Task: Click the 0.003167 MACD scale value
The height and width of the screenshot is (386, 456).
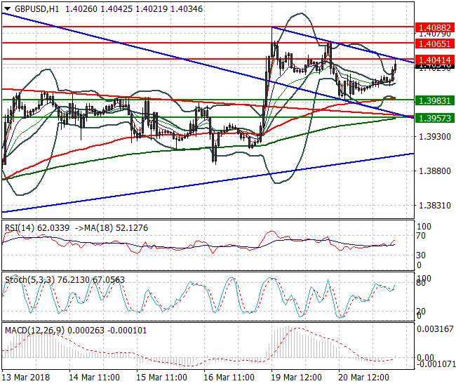Action: point(436,329)
